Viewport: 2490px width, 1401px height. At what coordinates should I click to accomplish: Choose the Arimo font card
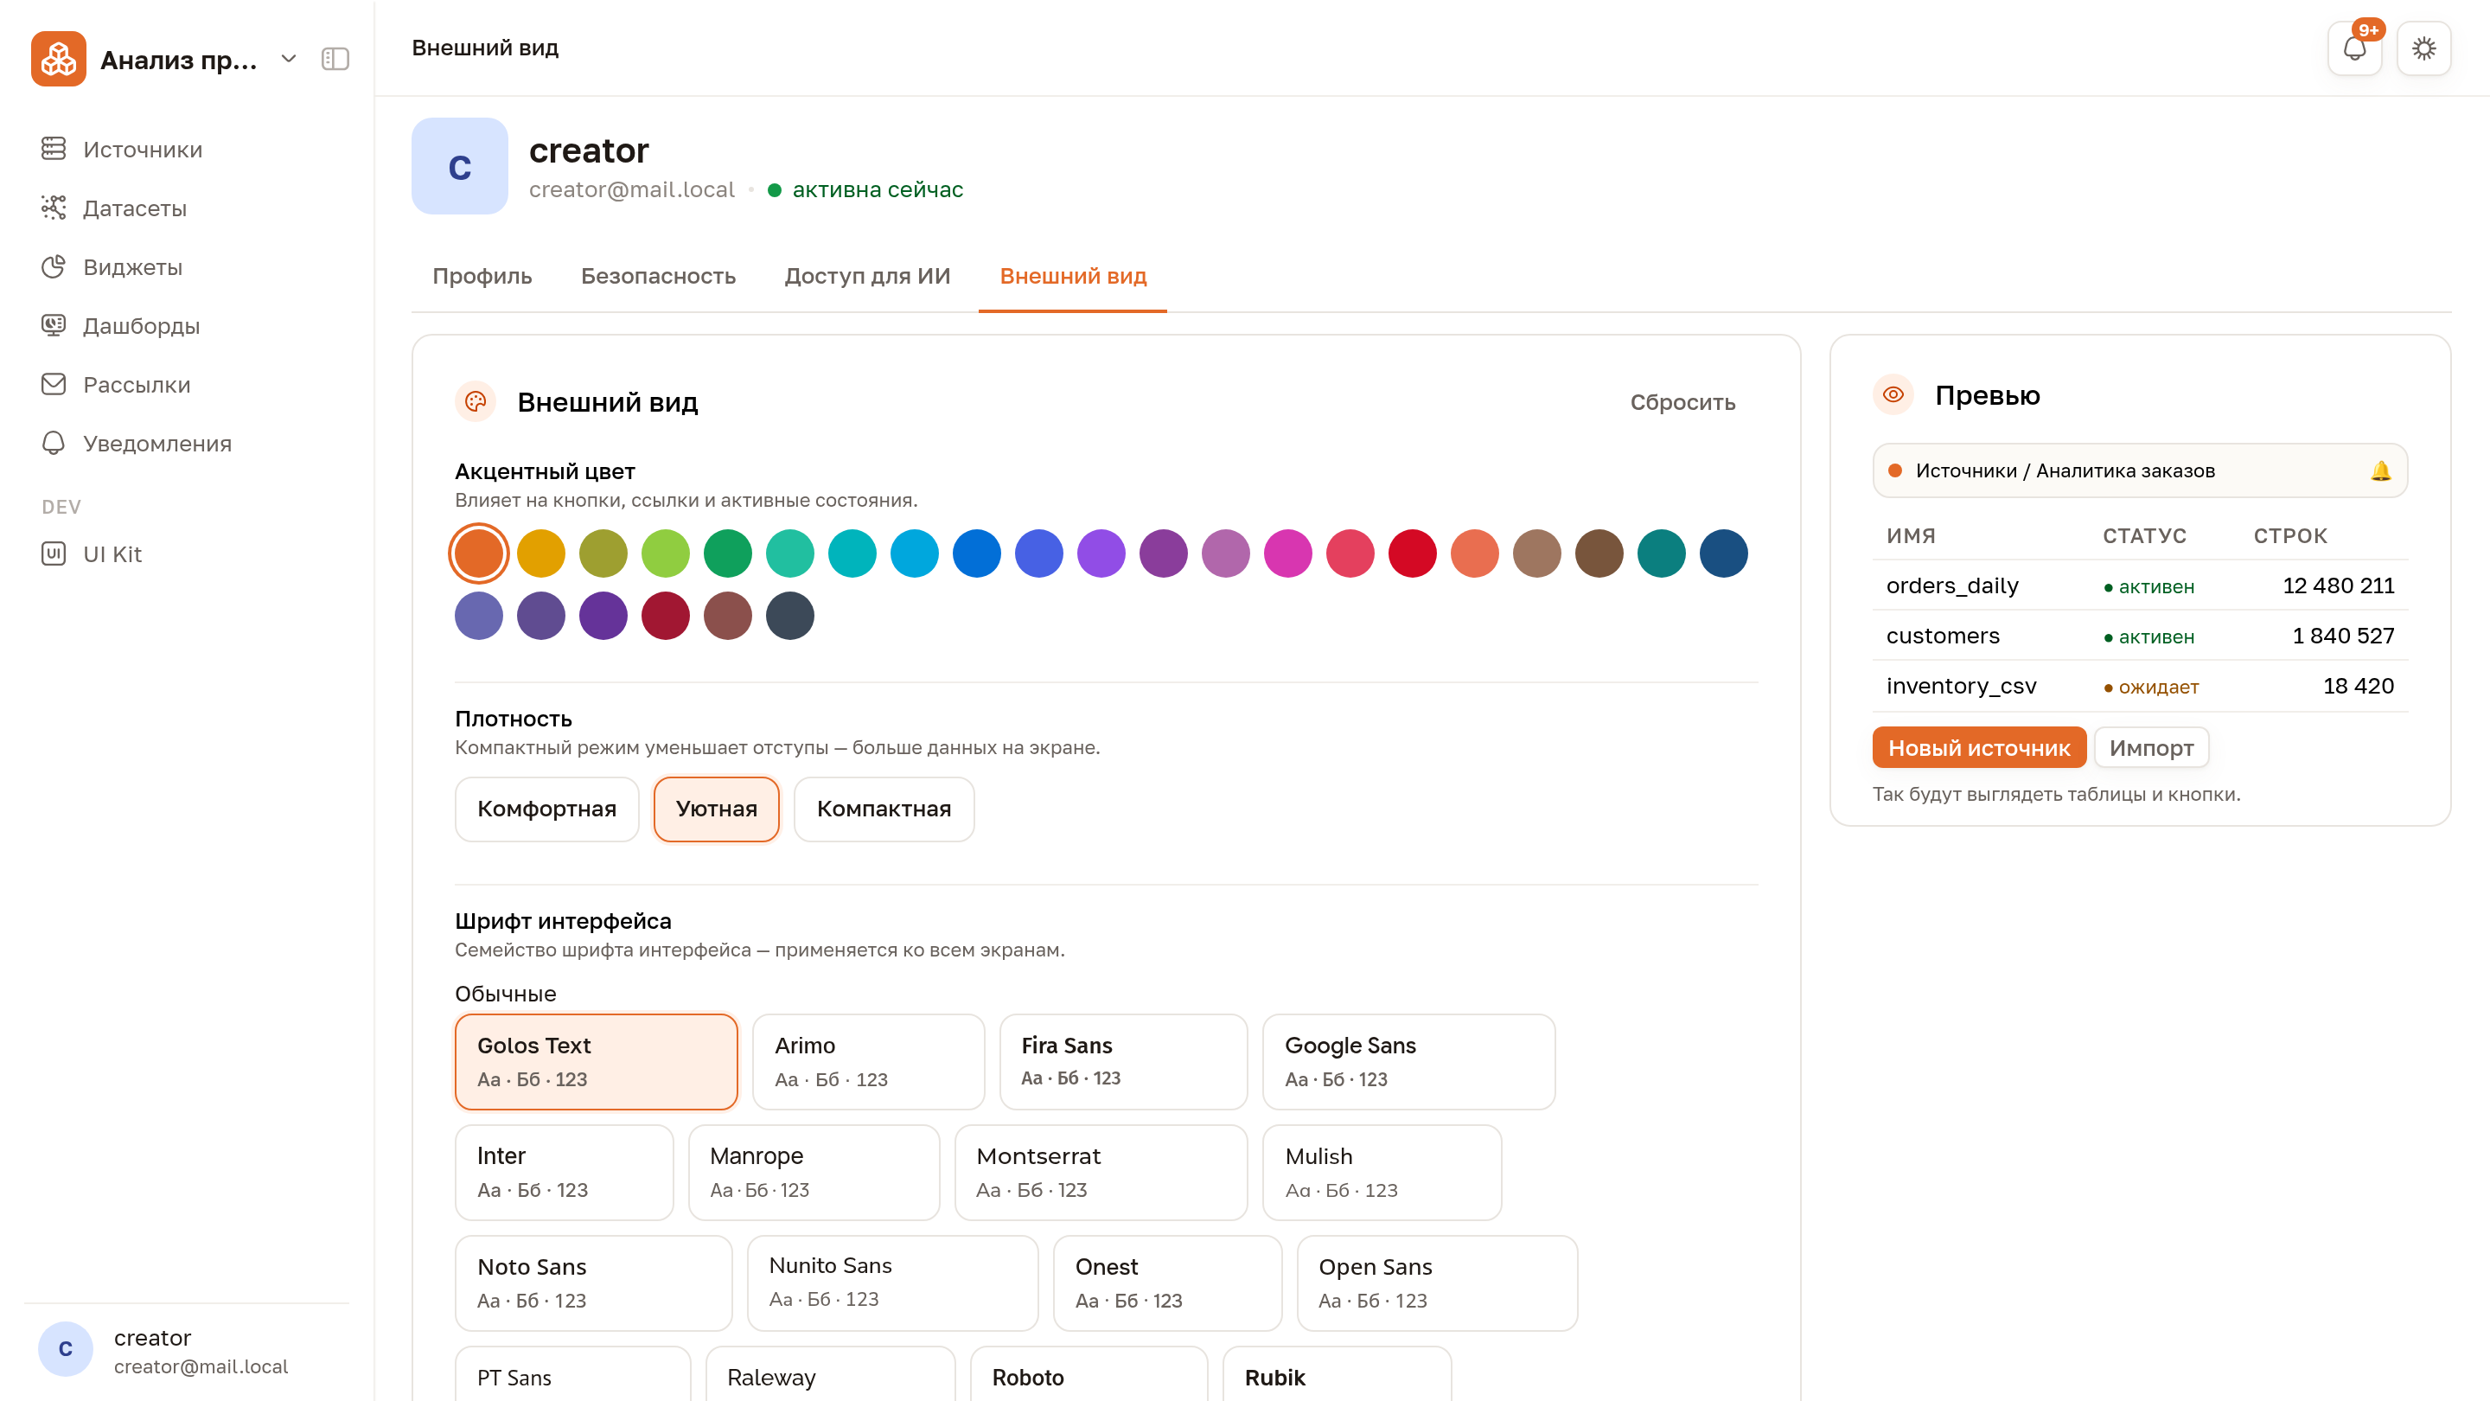click(868, 1062)
